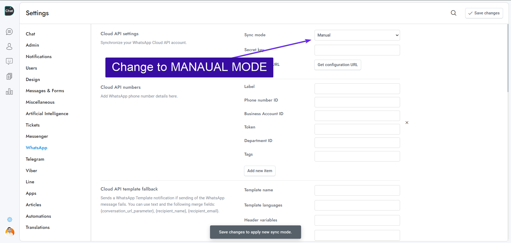
Task: Focus the Secret key input field
Action: (357, 50)
